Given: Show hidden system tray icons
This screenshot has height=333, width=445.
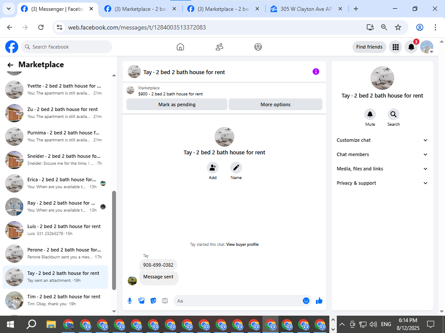Looking at the screenshot, I should [x=342, y=324].
